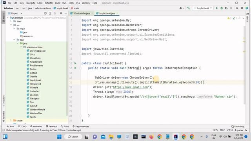Viewport: 251px width, 141px height.
Task: Open the TODO tool window
Action: pos(22,126)
